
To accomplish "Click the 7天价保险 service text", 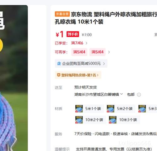I will coord(83,134).
